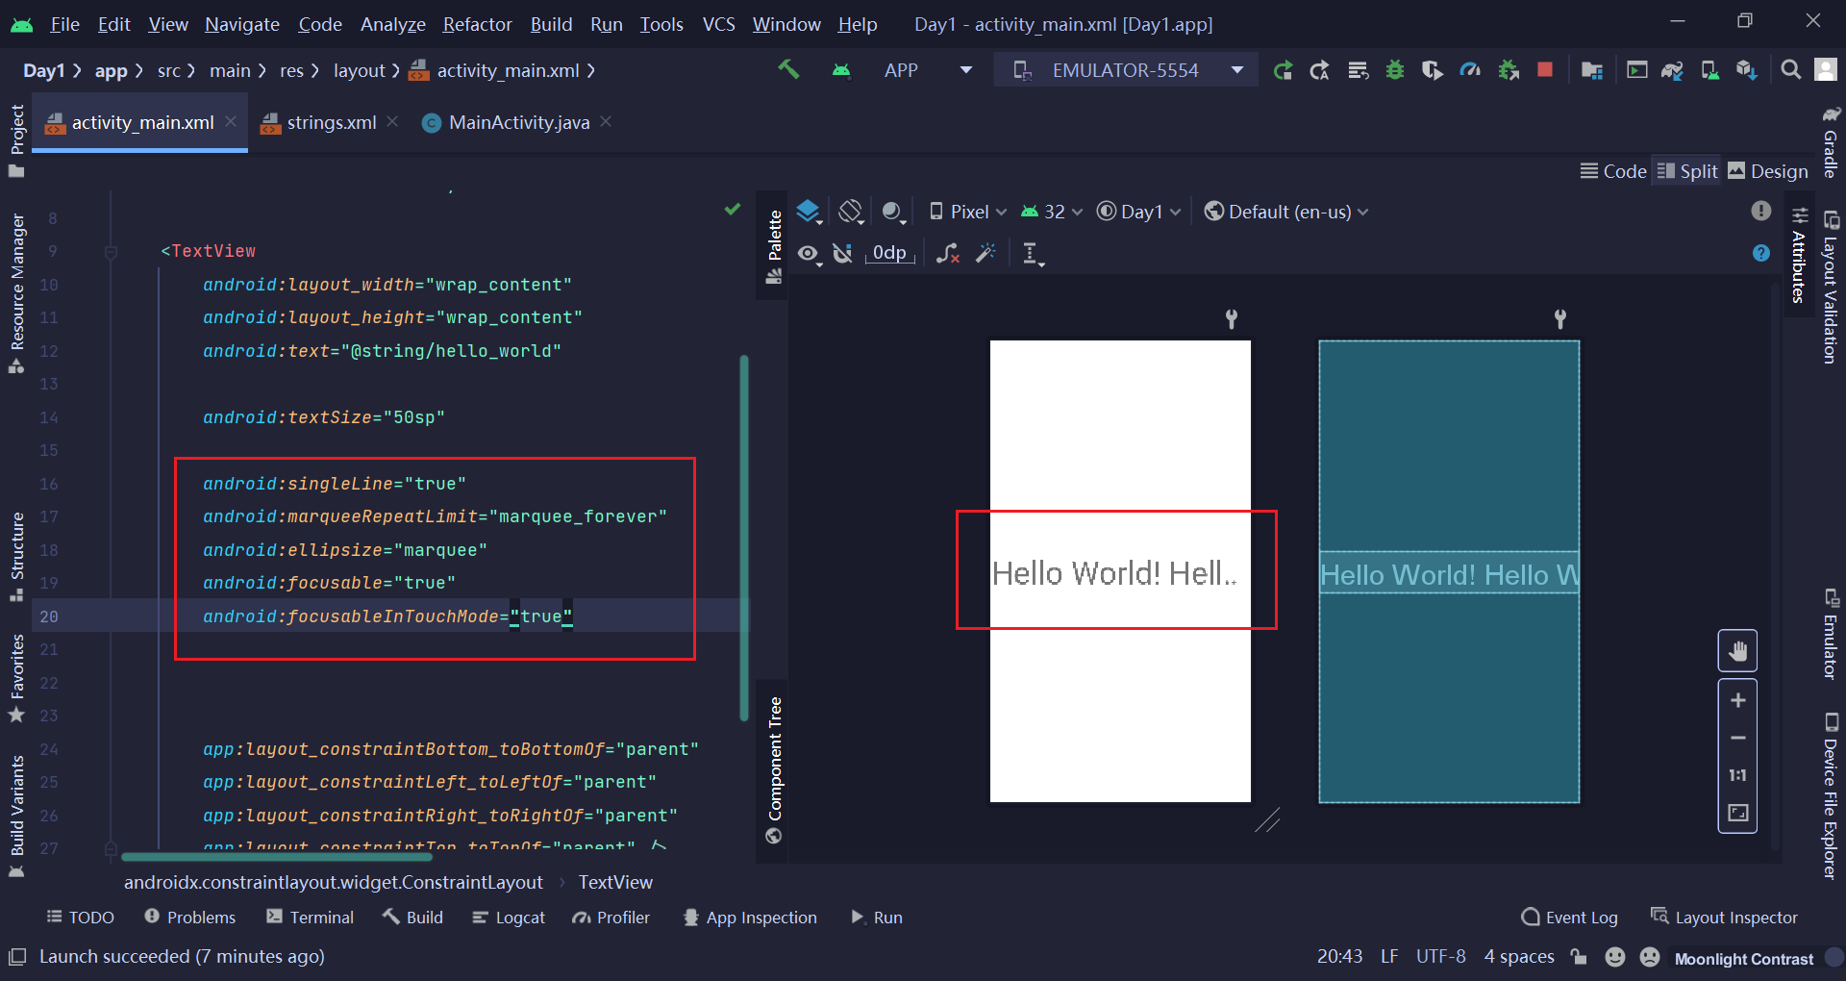Open the design surface layers selector
Screen dimensions: 1846x981
click(x=809, y=212)
